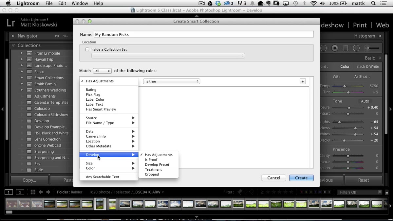Screen dimensions: 393x221
Task: Expand the Navigator panel
Action: (13, 36)
